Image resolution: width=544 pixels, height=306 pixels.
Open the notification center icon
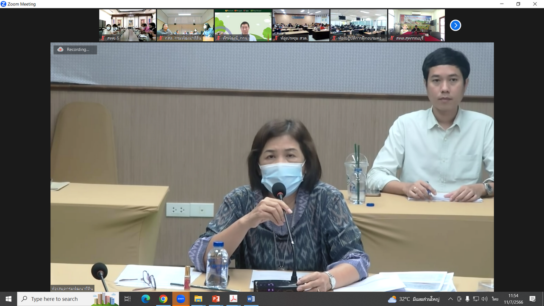click(x=533, y=299)
